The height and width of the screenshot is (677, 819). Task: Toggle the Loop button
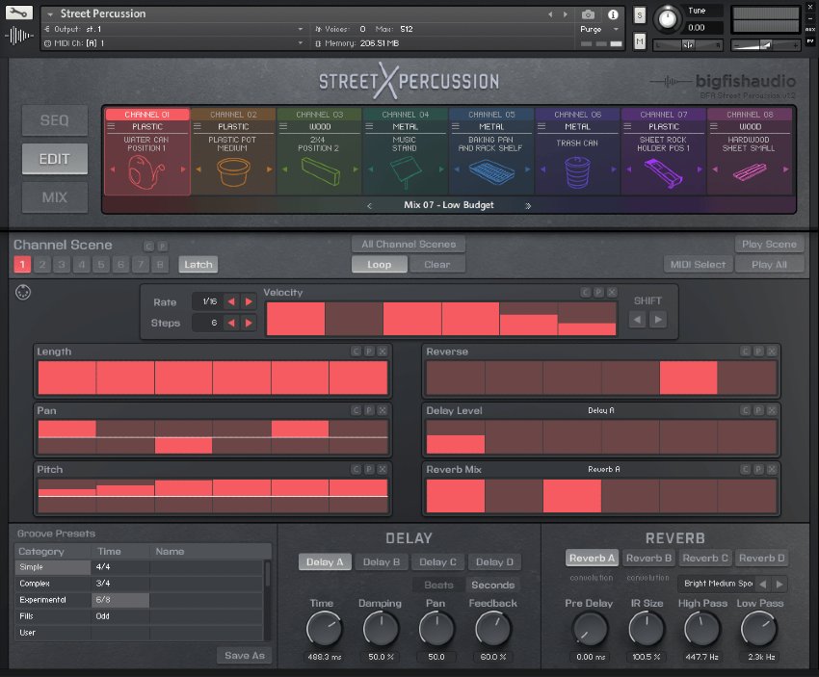pos(379,265)
